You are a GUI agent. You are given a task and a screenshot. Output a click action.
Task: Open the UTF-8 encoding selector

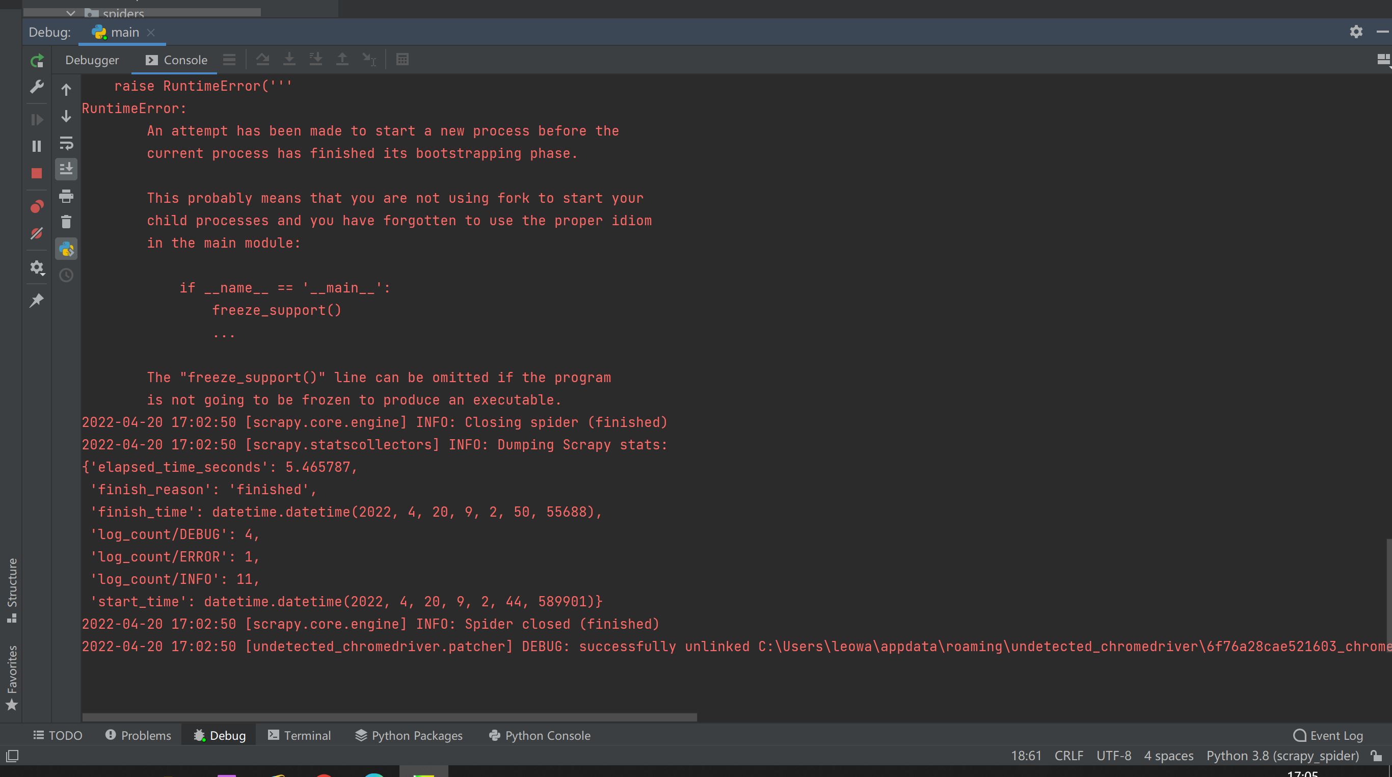point(1113,756)
